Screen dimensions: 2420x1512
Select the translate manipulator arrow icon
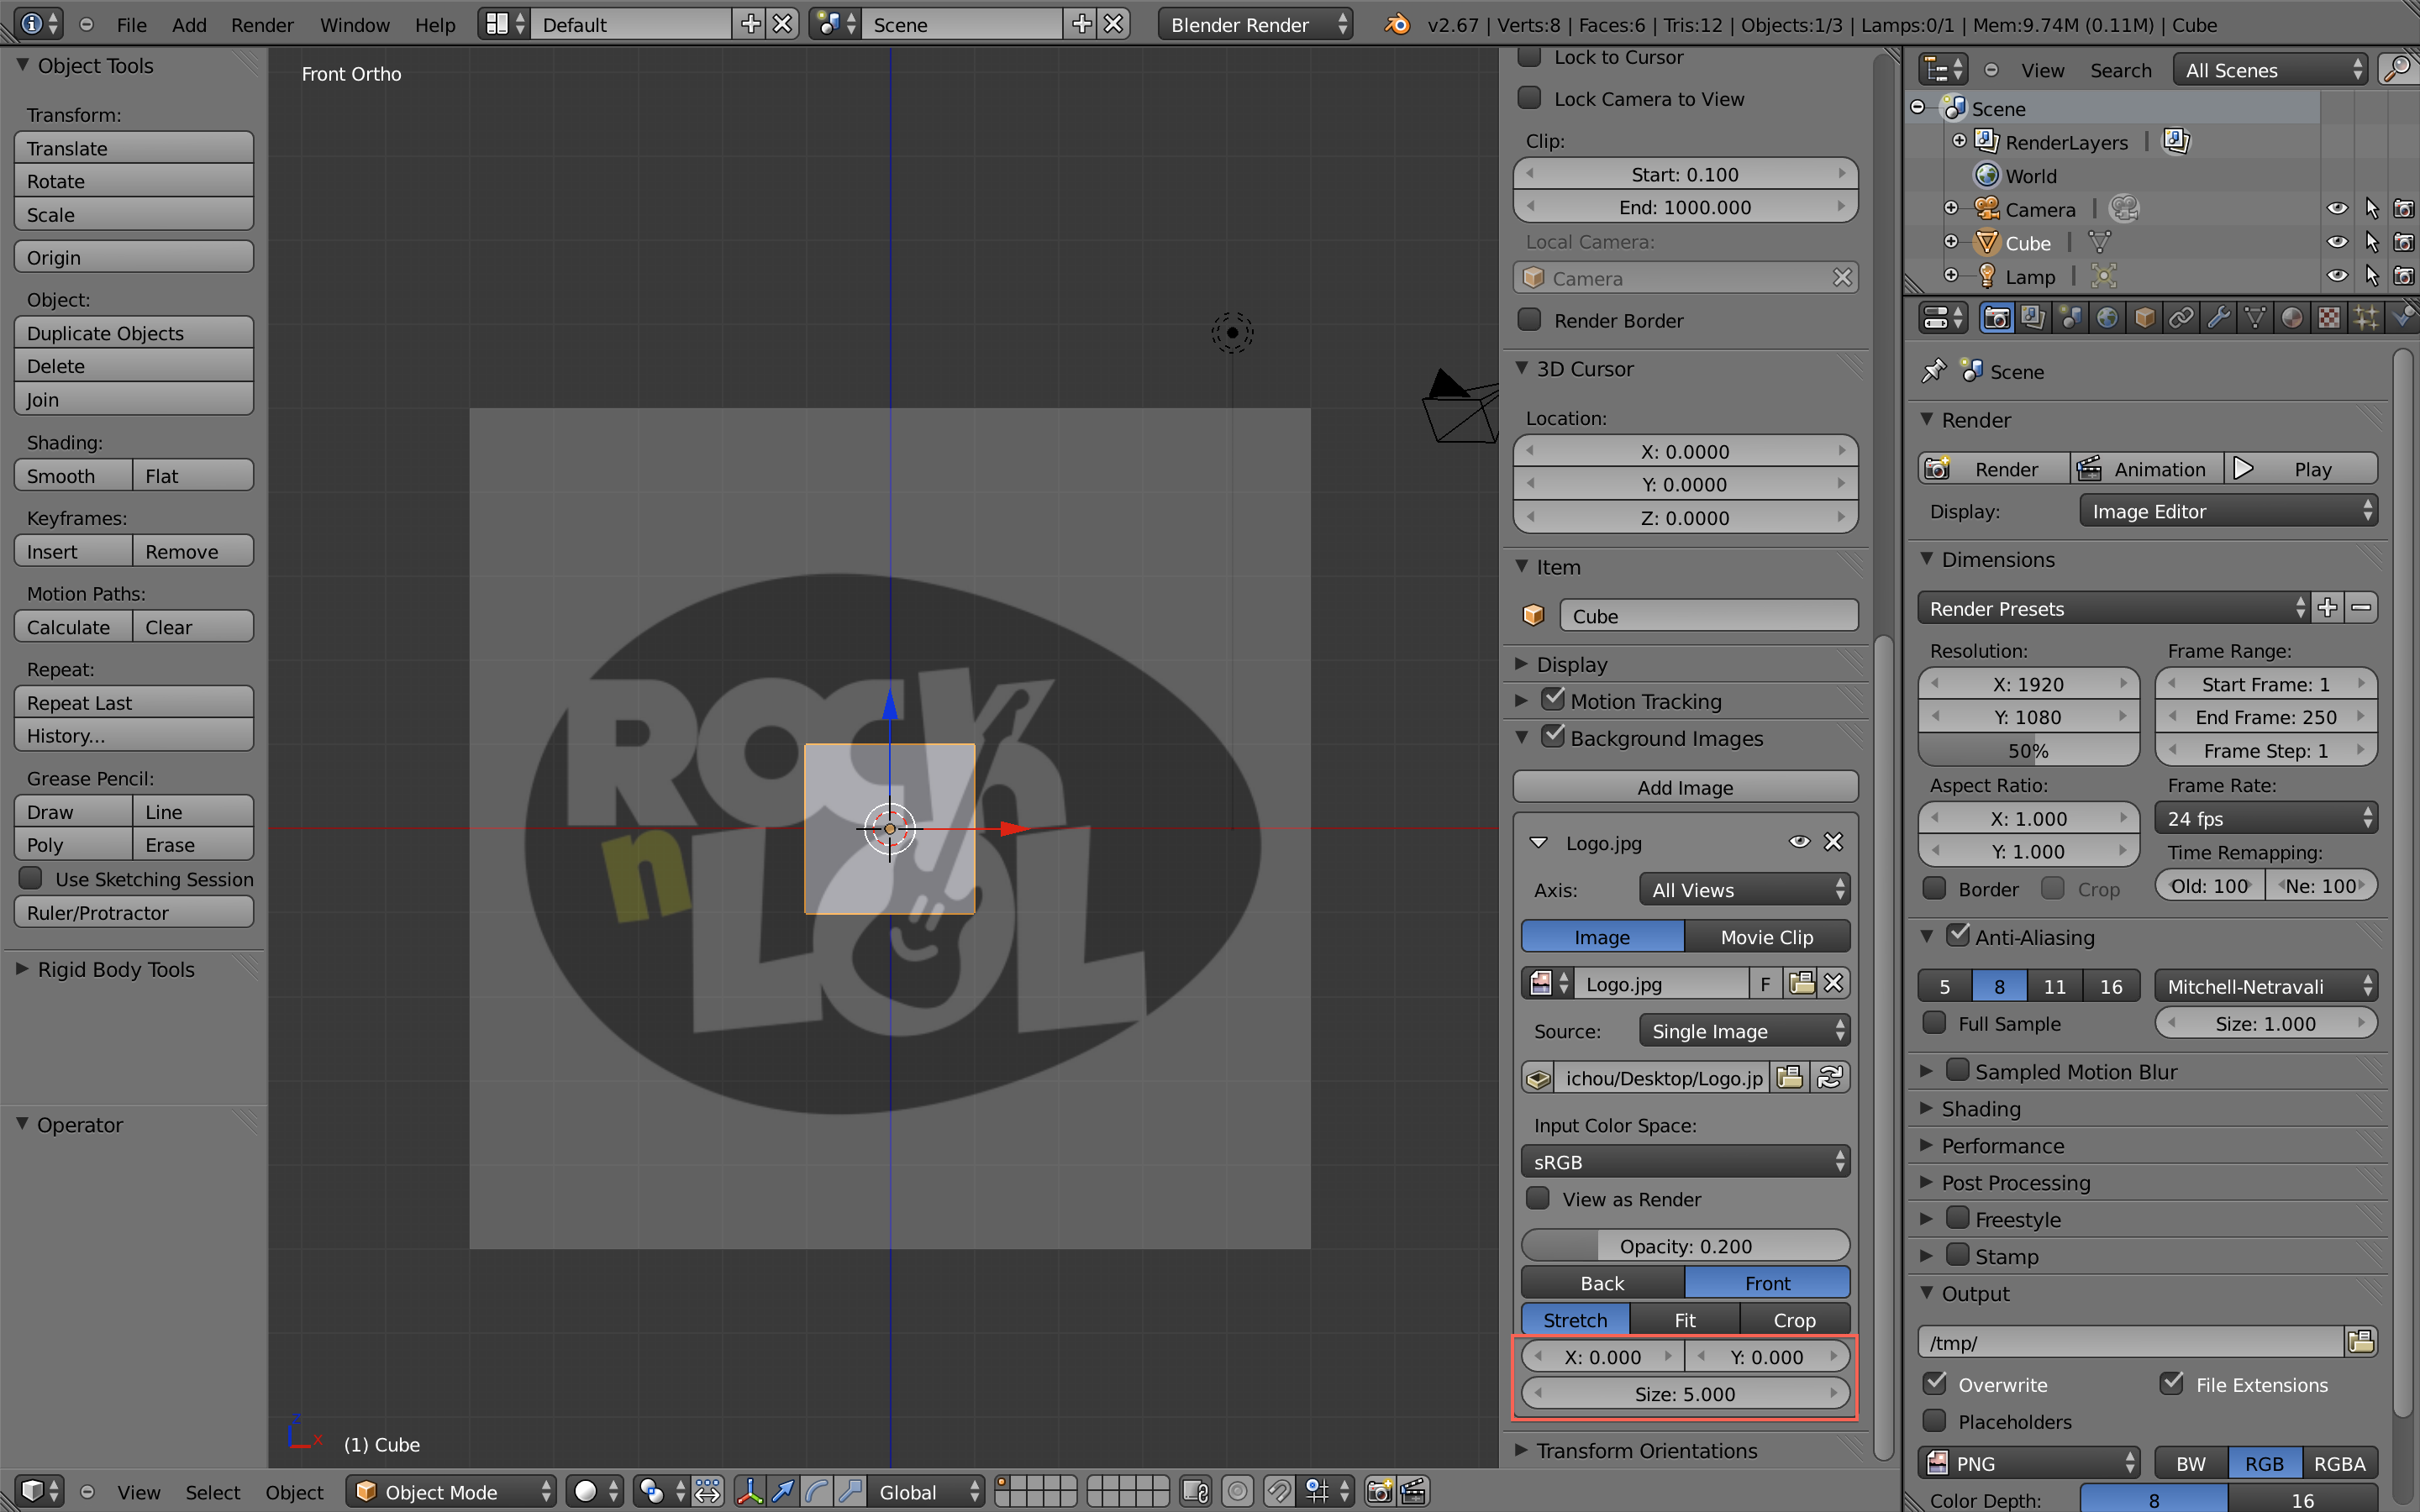click(784, 1491)
